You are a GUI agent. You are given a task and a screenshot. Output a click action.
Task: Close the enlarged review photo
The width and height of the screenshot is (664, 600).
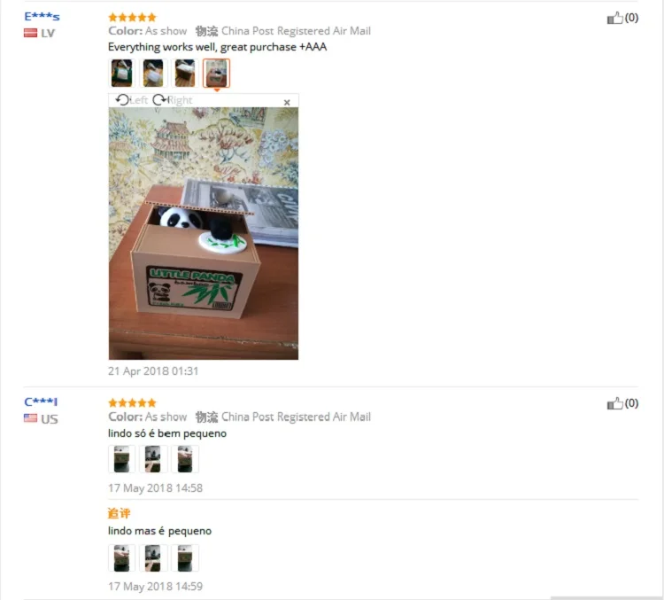click(x=287, y=102)
